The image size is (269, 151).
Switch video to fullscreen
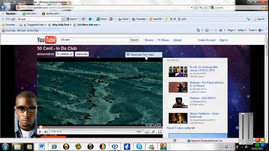pyautogui.click(x=160, y=132)
